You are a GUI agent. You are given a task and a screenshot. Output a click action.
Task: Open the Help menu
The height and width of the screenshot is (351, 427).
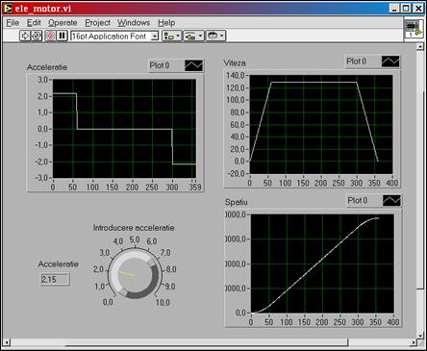[x=166, y=23]
